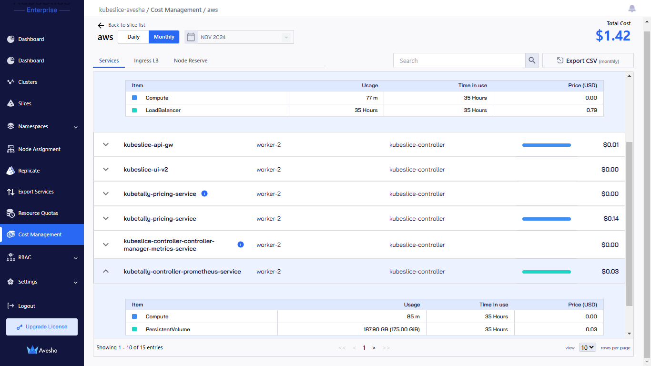Click info icon next to controller-manager-metrics-service
The height and width of the screenshot is (366, 651).
[x=241, y=244]
